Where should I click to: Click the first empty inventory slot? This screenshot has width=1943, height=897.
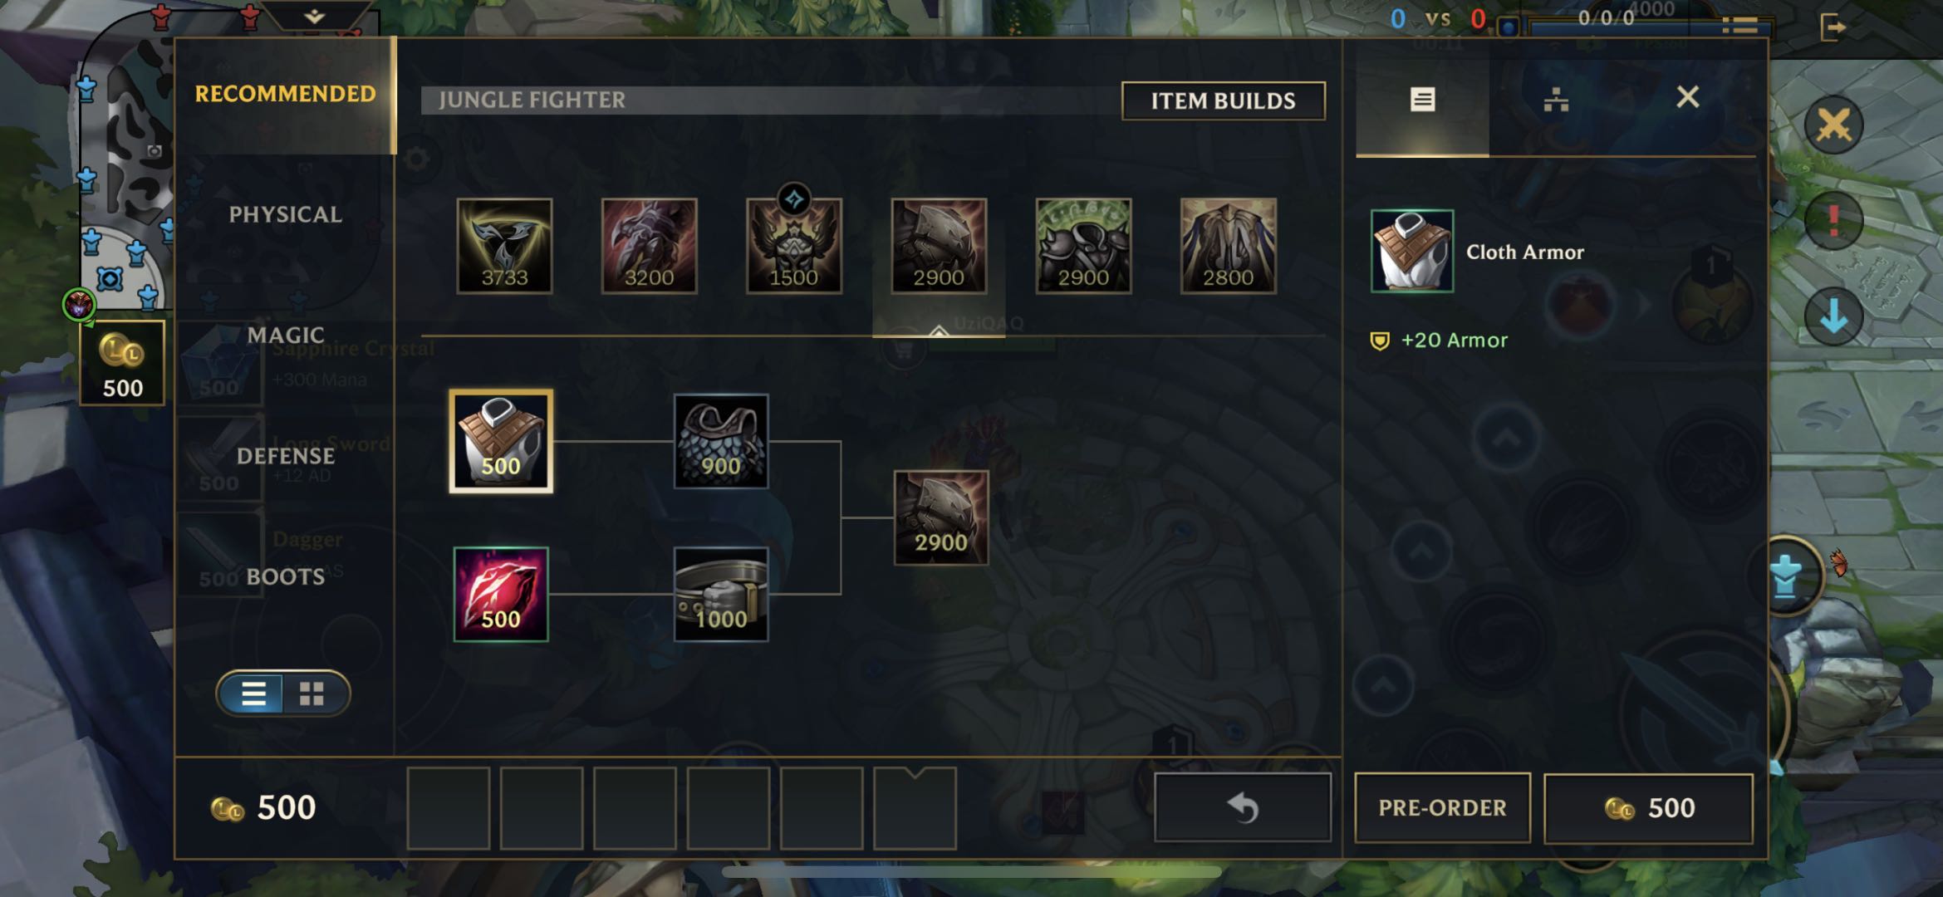tap(449, 807)
